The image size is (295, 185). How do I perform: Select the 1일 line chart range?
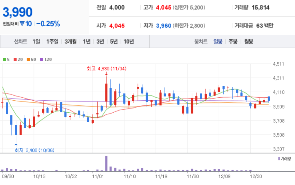coord(36,41)
